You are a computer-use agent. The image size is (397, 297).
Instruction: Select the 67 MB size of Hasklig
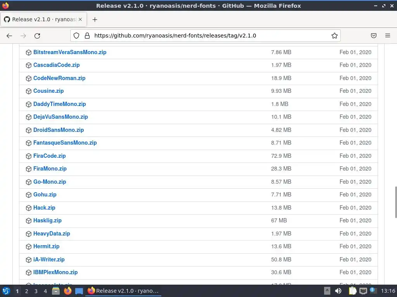(x=279, y=220)
